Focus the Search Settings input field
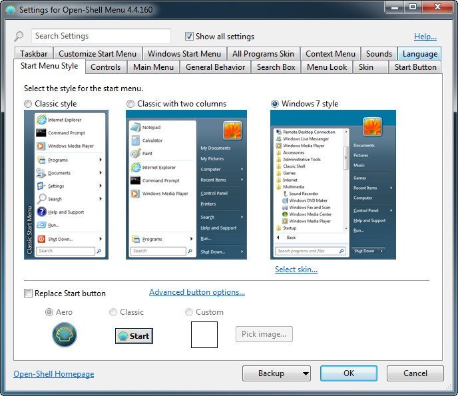 click(101, 36)
